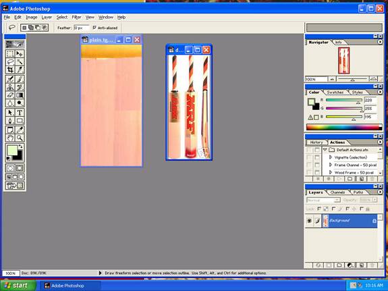
Task: Open the Windows start button
Action: pyautogui.click(x=18, y=286)
